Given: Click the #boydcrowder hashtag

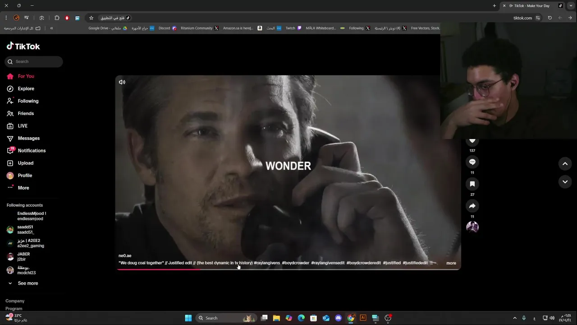Looking at the screenshot, I should click(296, 263).
